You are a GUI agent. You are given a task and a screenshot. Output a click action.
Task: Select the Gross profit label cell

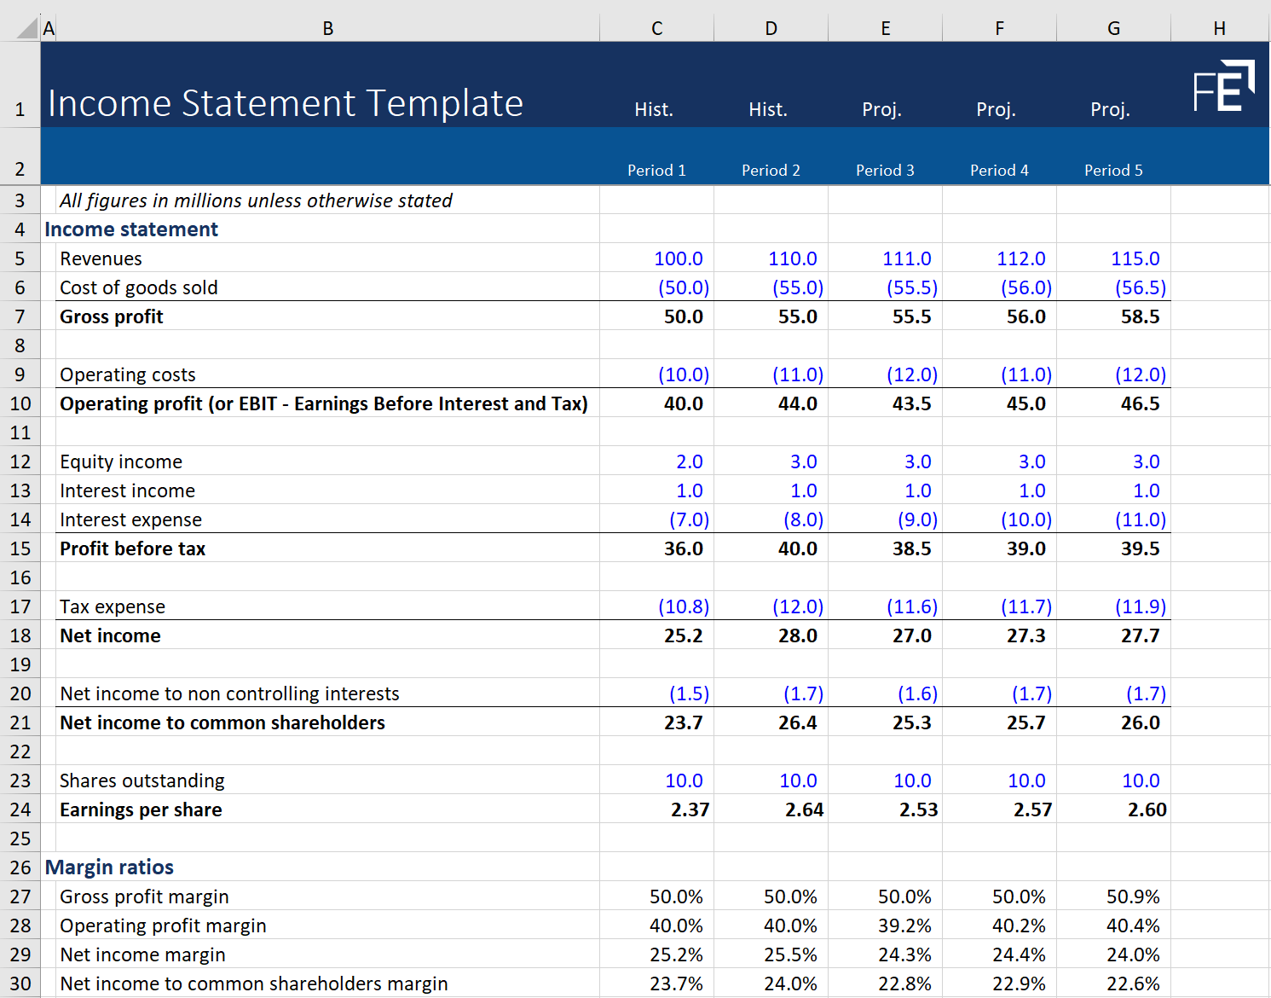111,316
